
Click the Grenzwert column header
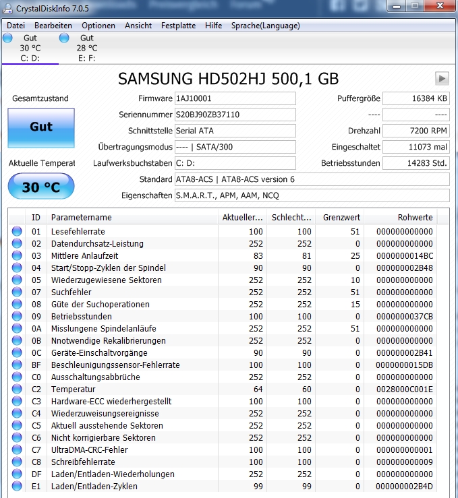(340, 217)
